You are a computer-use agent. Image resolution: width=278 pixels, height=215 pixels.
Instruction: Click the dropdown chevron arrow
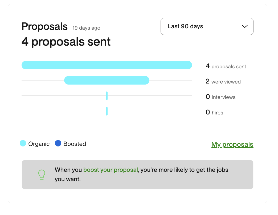tap(244, 26)
